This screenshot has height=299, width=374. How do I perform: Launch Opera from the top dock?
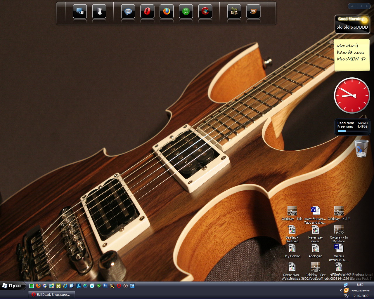pyautogui.click(x=147, y=12)
